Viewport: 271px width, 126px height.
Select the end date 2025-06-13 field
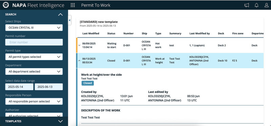pos(49,87)
